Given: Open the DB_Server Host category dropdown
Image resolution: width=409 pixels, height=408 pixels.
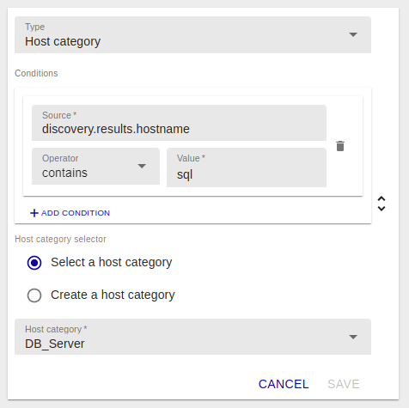Looking at the screenshot, I should 192,337.
